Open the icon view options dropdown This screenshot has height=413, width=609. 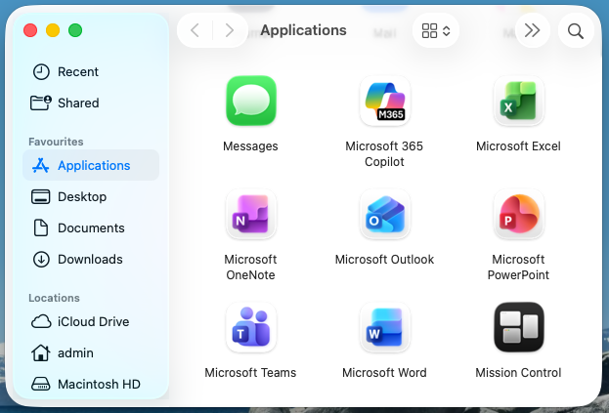point(436,30)
